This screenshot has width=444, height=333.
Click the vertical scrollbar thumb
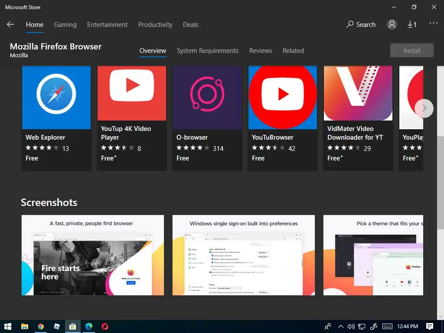pyautogui.click(x=441, y=183)
